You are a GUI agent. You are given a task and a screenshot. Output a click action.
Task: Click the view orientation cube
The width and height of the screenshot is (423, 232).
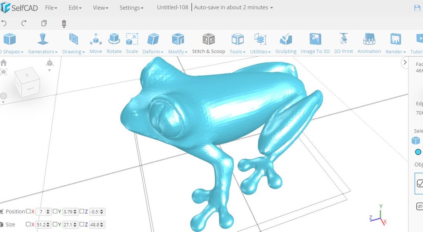[27, 81]
